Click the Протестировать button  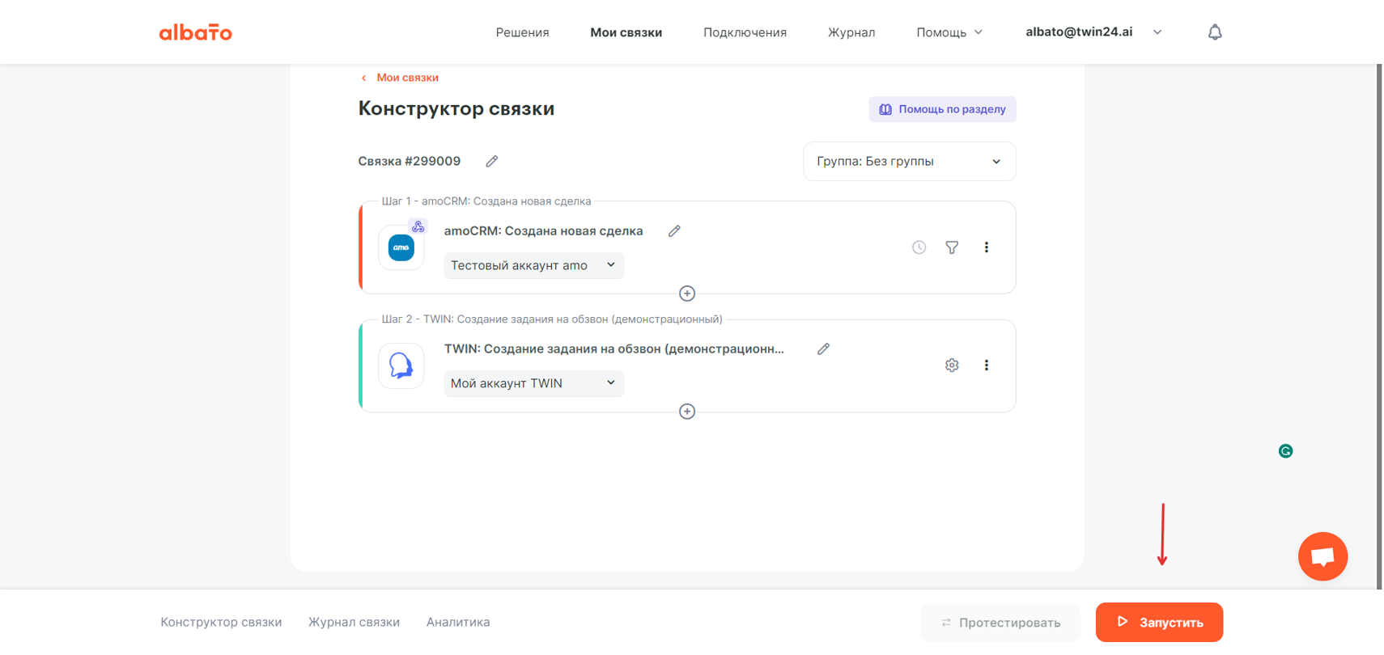coord(1000,622)
